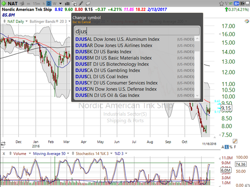Viewport: 250px width, 187px height.
Task: Click the 85.8M value under company name
Action: pos(8,15)
